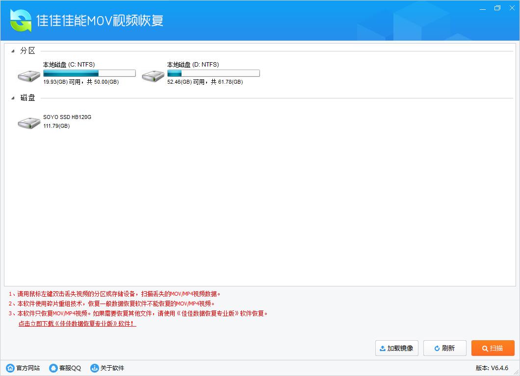
Task: Select the 本地磁盘 D: drive icon
Action: pos(152,73)
